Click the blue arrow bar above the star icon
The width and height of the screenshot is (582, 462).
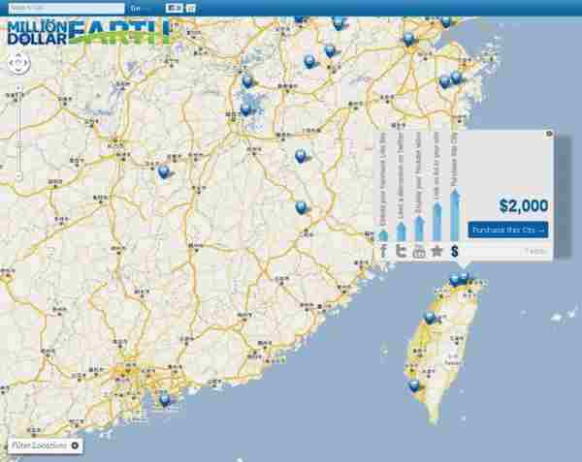(437, 221)
